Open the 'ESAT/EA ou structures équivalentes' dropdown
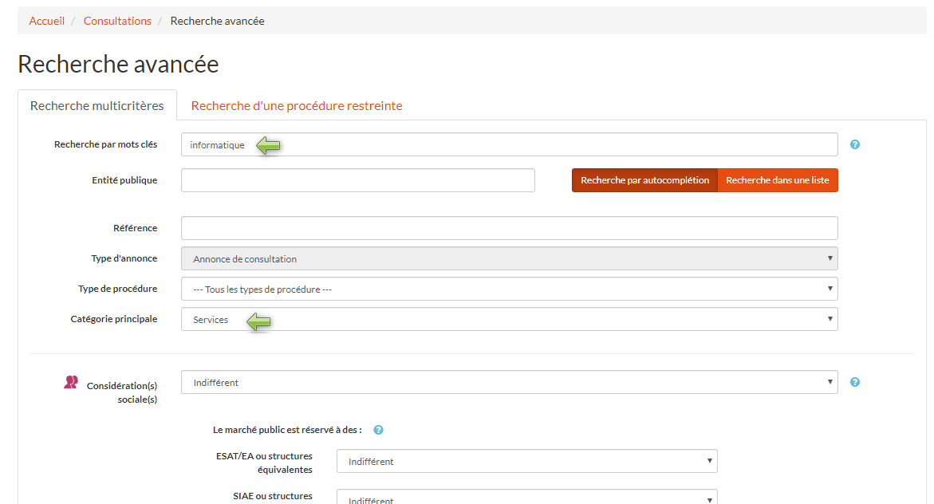The width and height of the screenshot is (934, 504). point(526,461)
